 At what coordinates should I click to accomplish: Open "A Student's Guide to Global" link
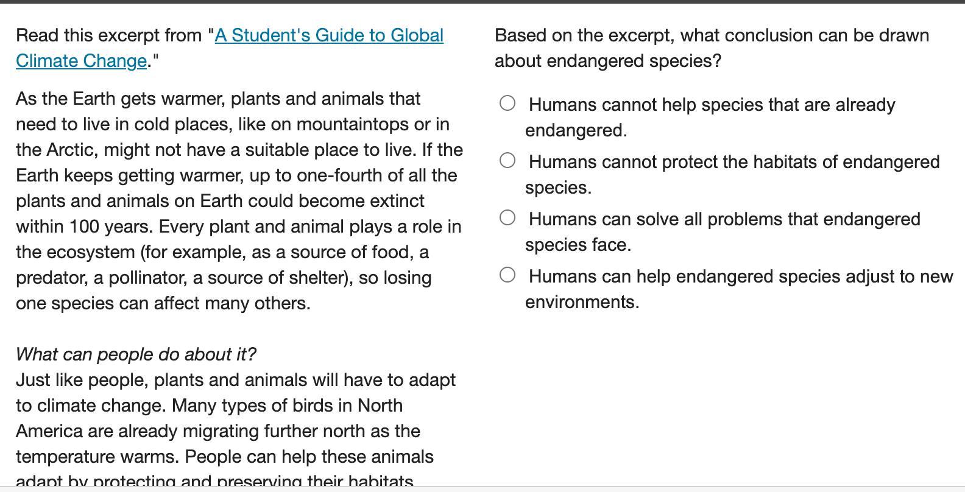(x=329, y=35)
